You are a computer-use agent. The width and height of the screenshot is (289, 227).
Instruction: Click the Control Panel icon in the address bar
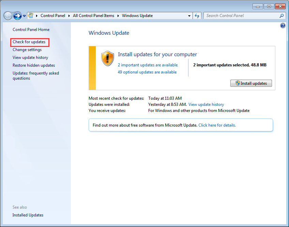30,15
